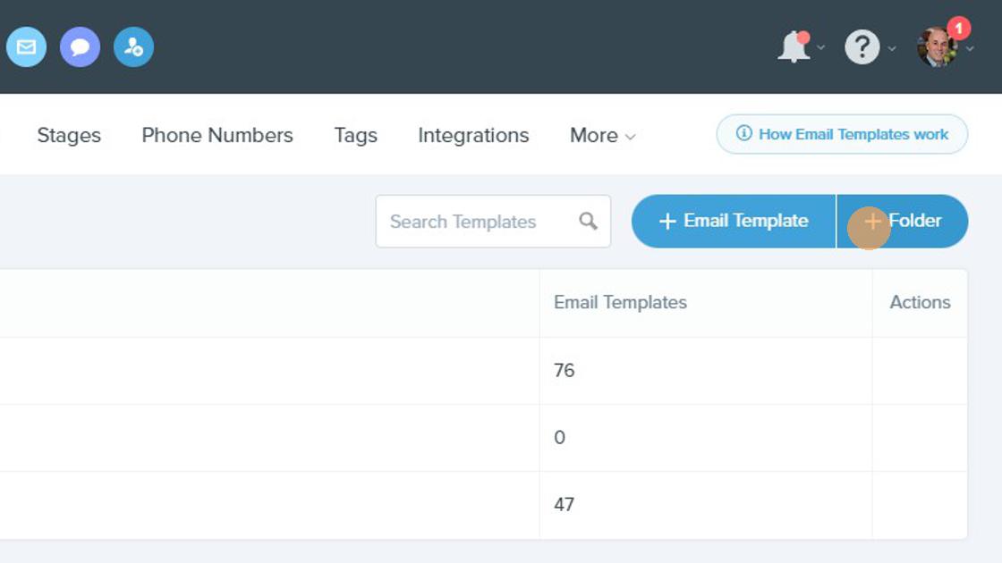Open the help question mark icon
Image resolution: width=1002 pixels, height=563 pixels.
click(862, 47)
